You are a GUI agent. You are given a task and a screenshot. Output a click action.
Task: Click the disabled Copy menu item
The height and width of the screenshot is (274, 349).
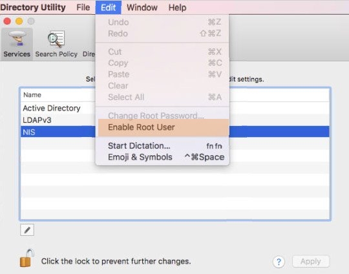pos(162,63)
